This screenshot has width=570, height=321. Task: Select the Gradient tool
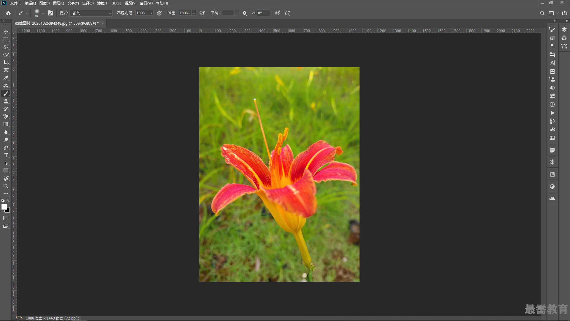click(x=6, y=124)
